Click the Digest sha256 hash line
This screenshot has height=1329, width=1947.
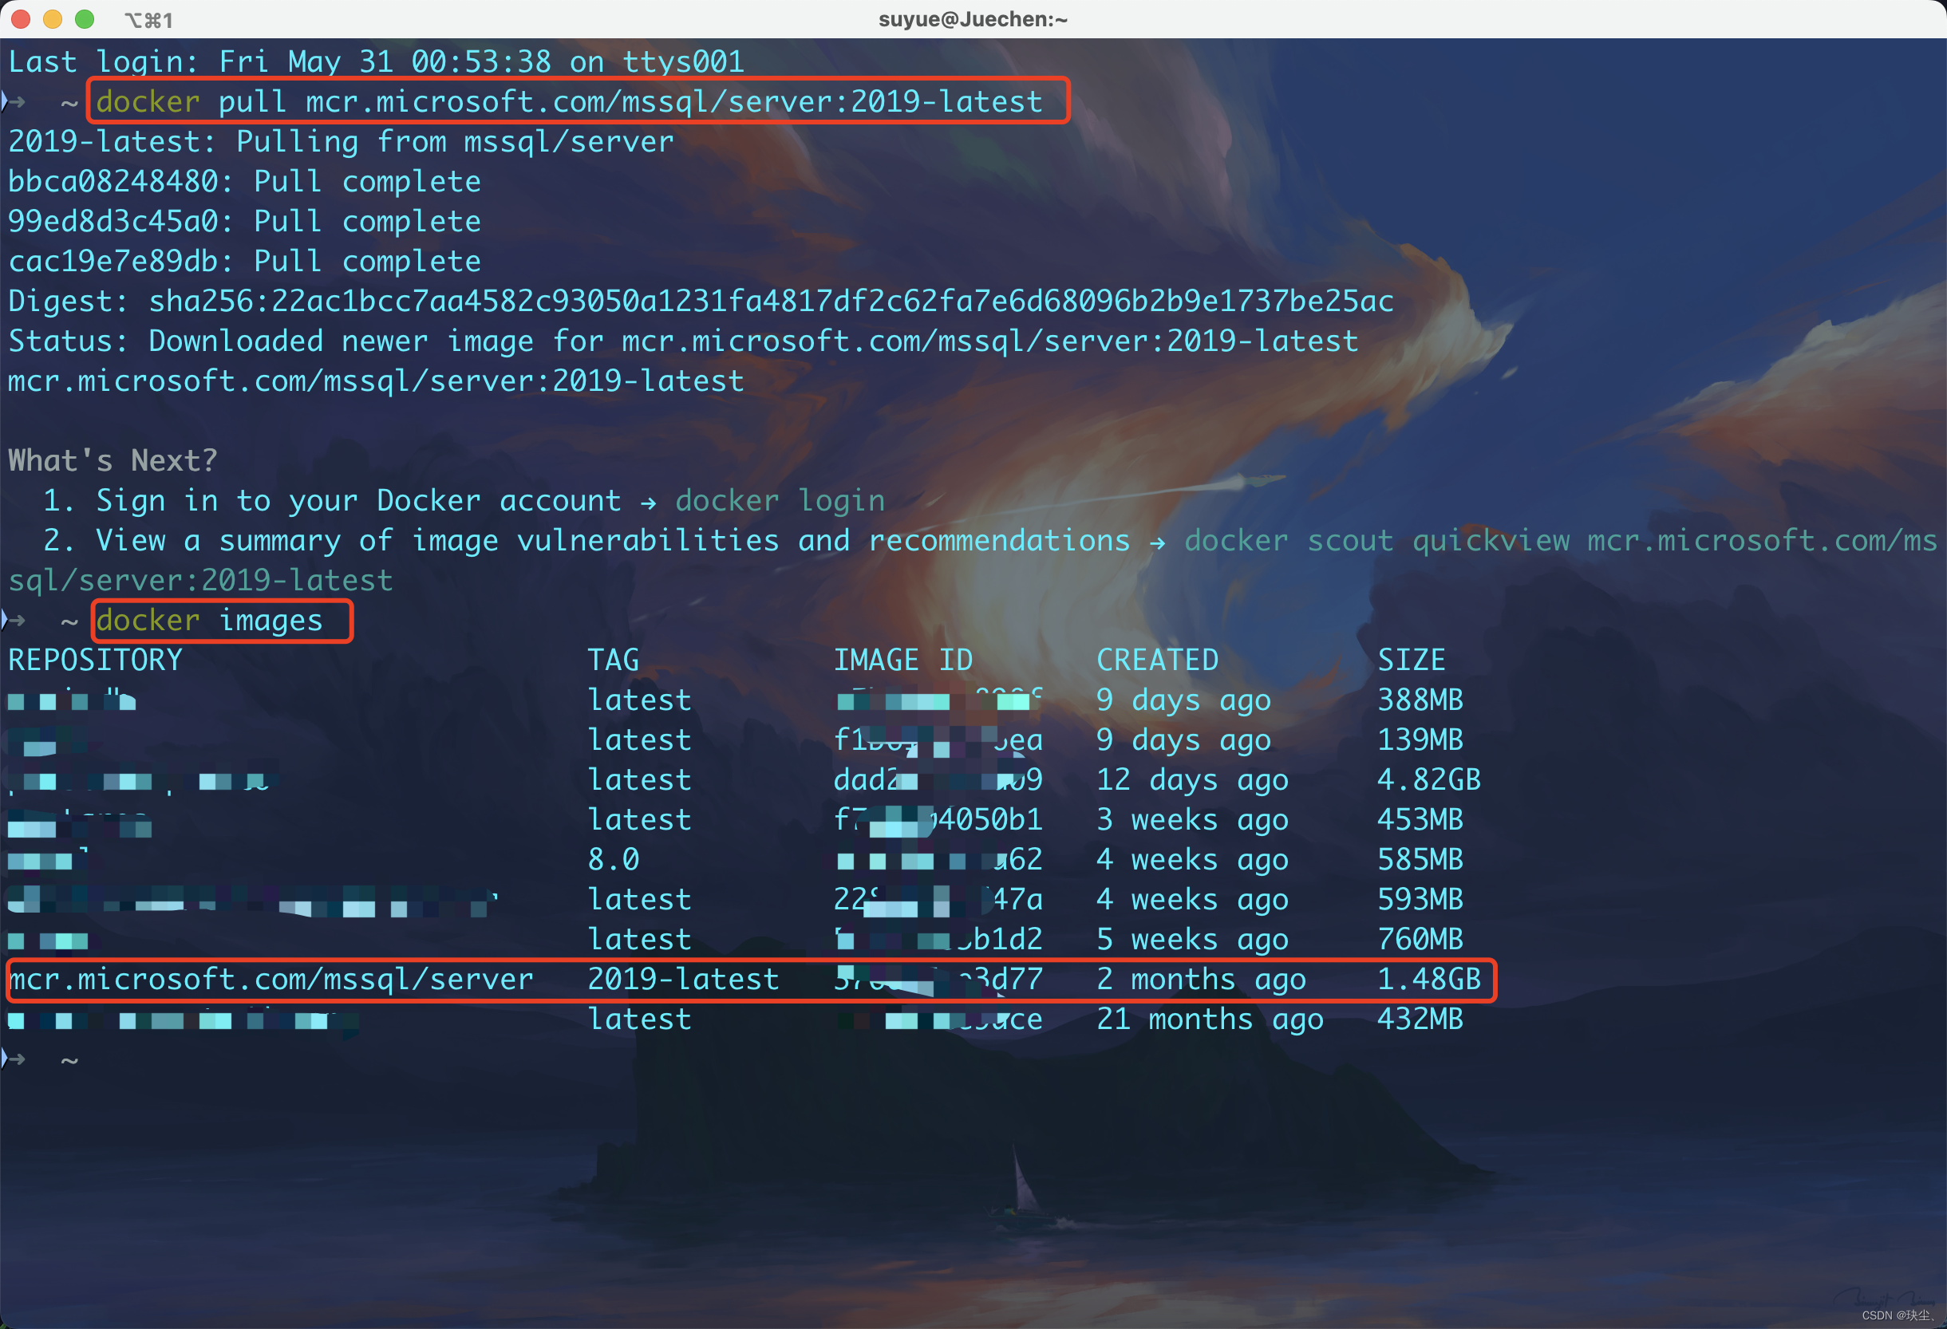[701, 302]
